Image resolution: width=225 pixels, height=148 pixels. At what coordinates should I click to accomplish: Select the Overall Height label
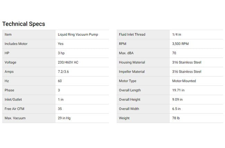(x=129, y=100)
